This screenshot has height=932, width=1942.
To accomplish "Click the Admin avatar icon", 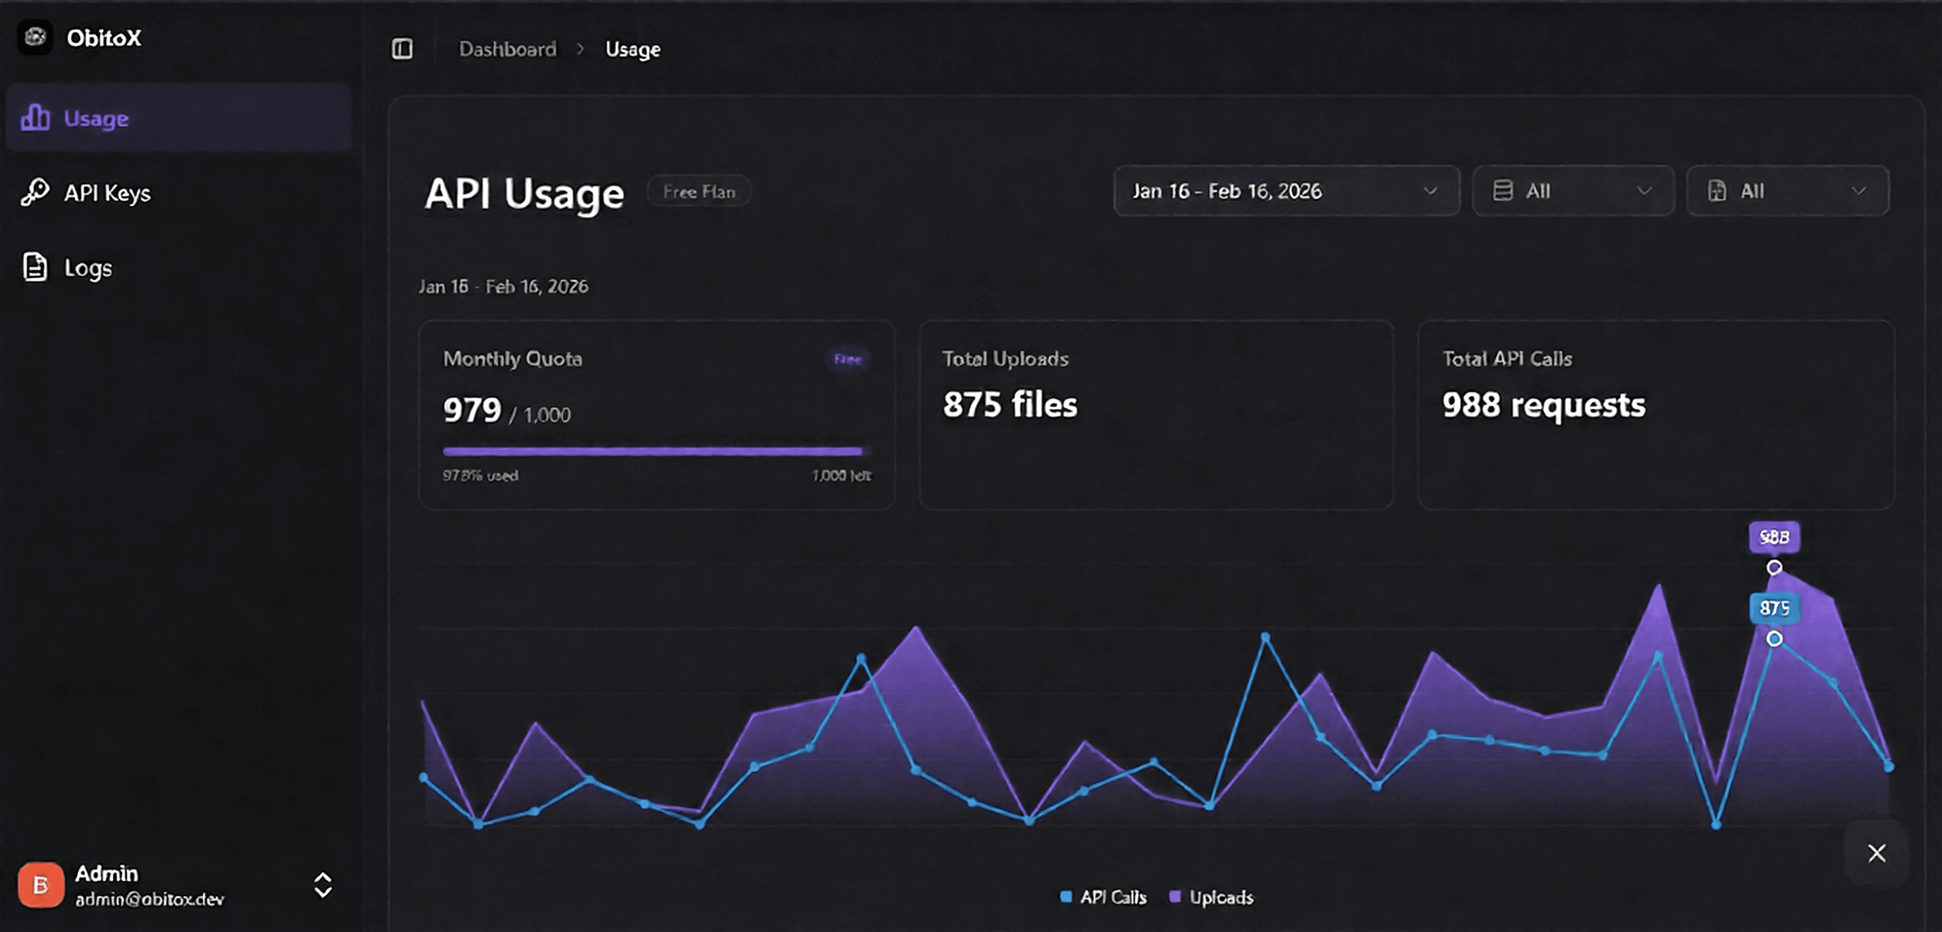I will 42,885.
